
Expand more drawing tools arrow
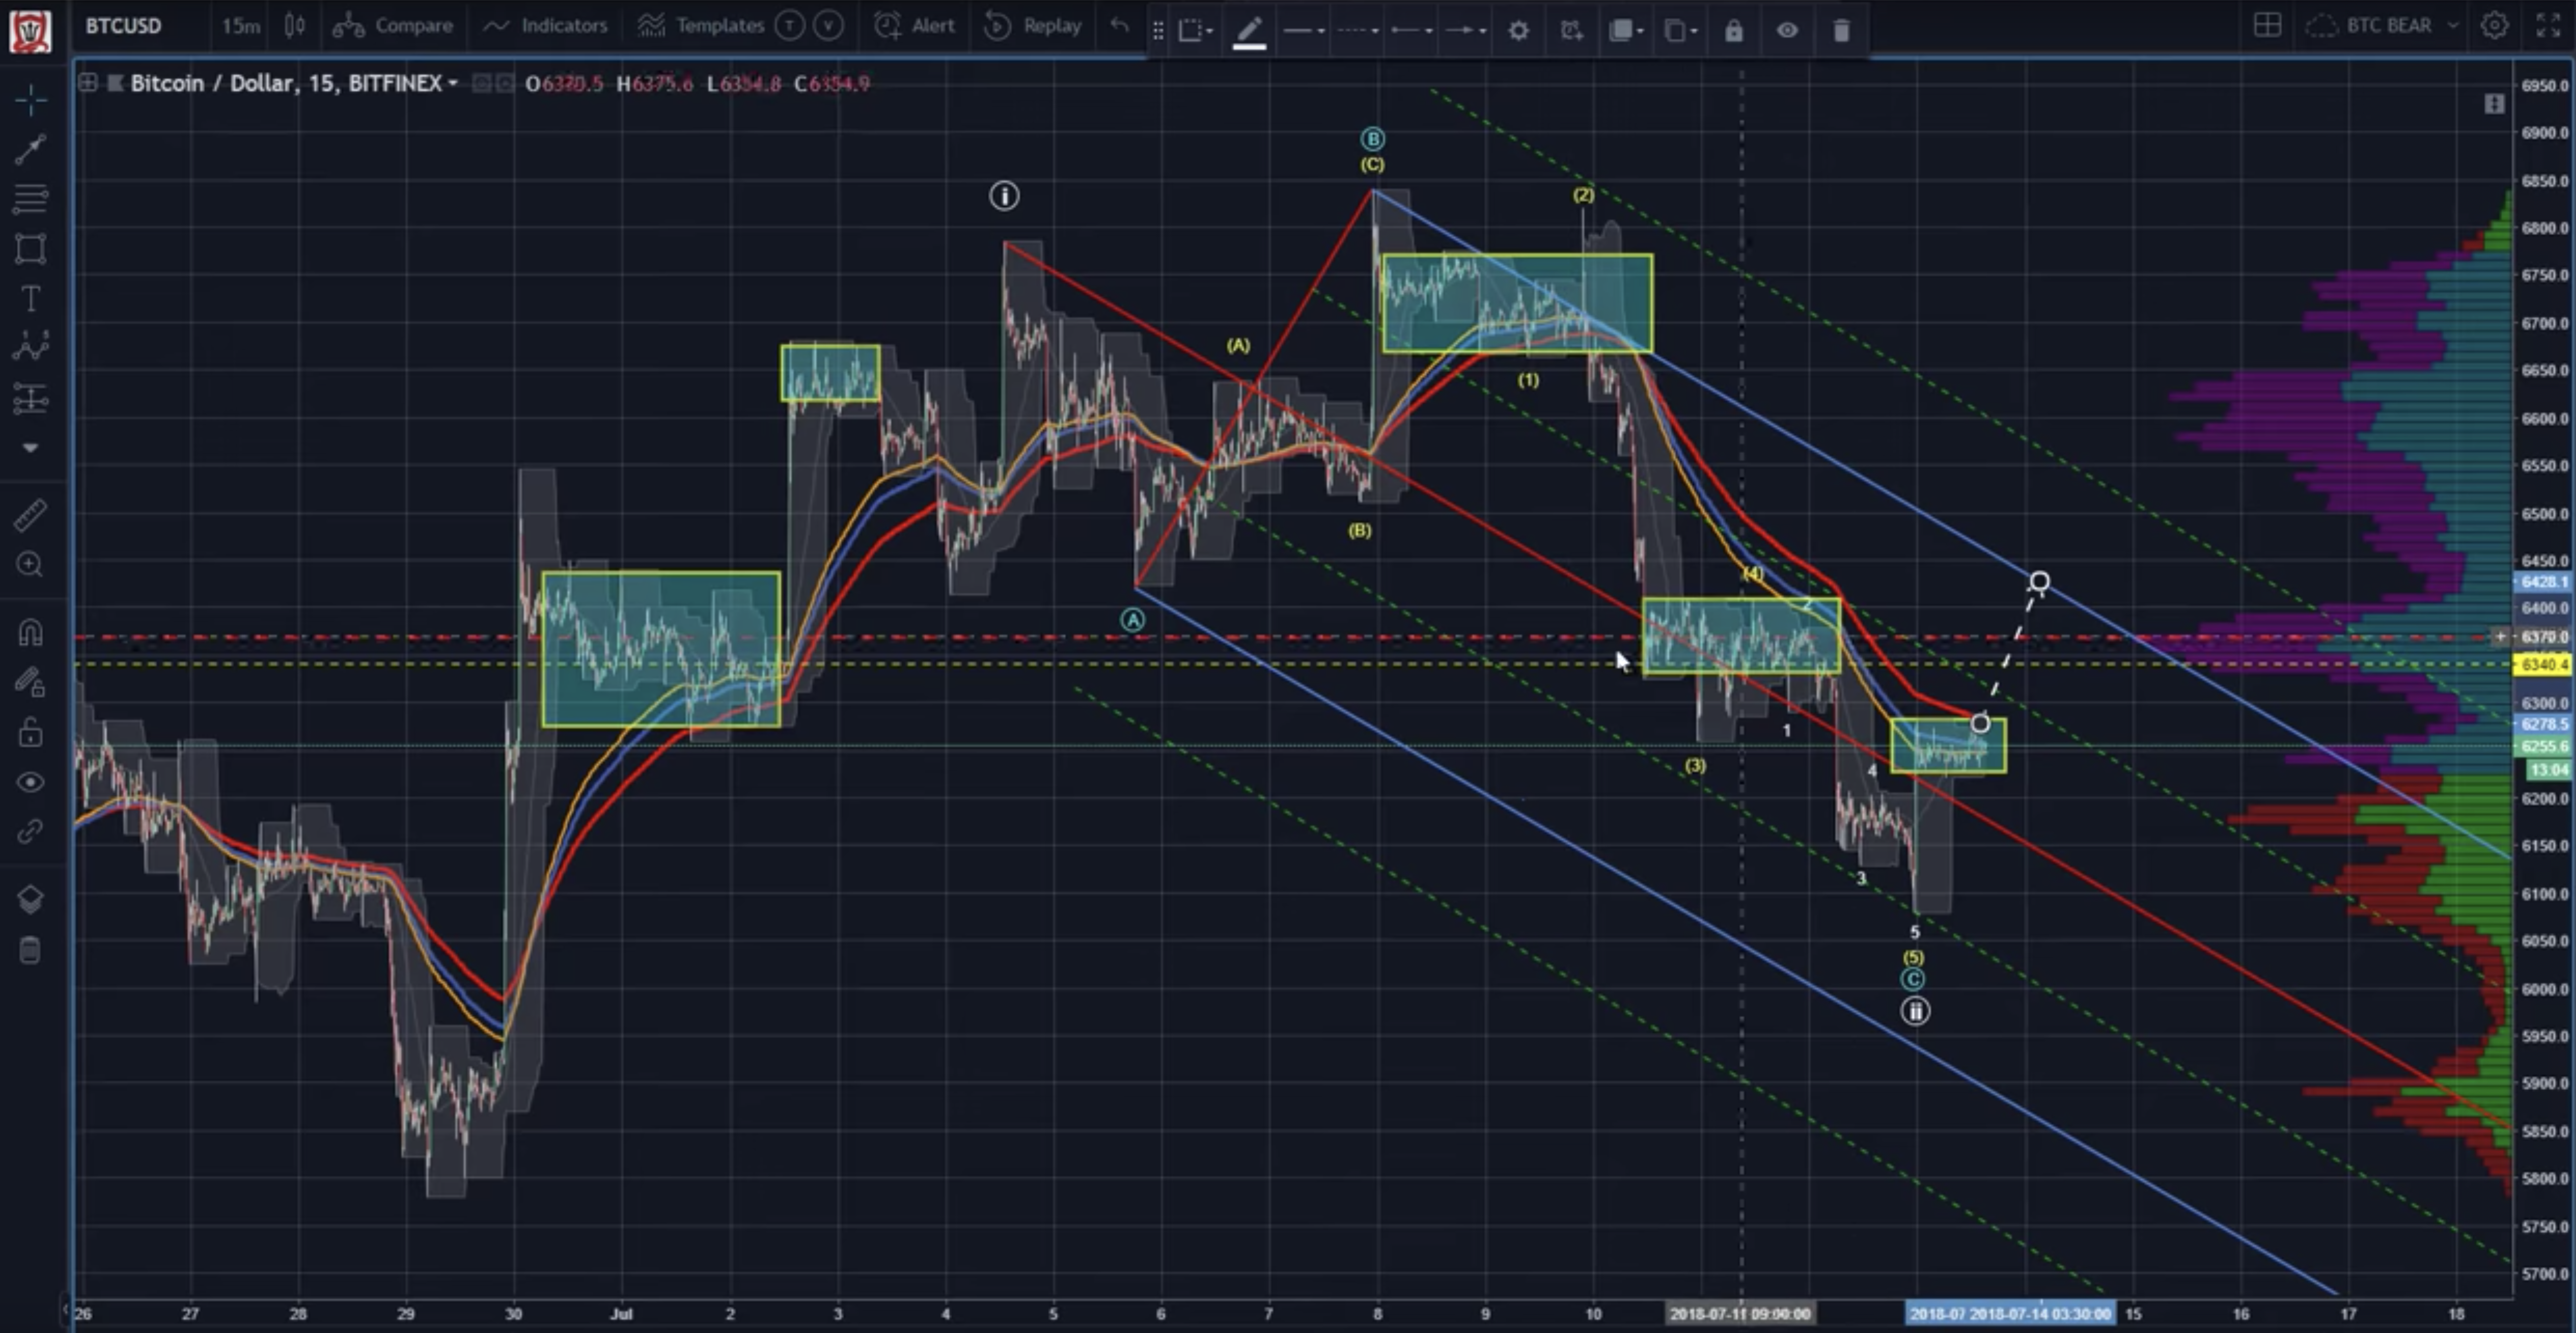30,448
